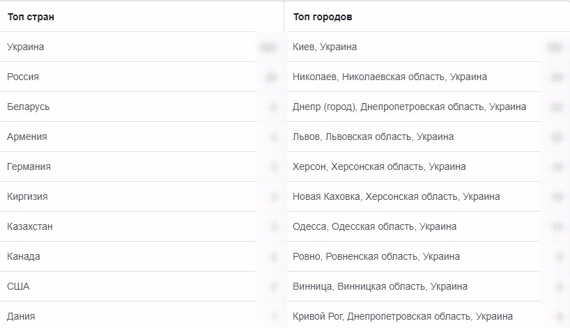Image resolution: width=570 pixels, height=328 pixels.
Task: Open the Николаев city row
Action: click(x=390, y=77)
